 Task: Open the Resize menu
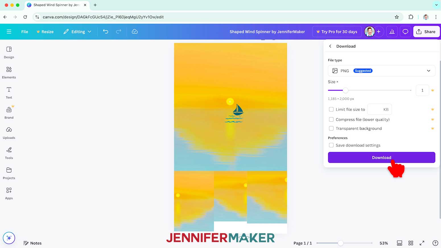[45, 32]
